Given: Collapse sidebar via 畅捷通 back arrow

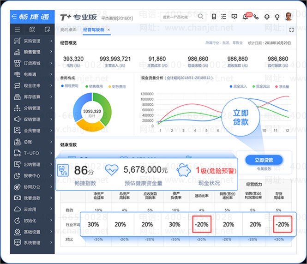Looking at the screenshot, I should 14,17.
